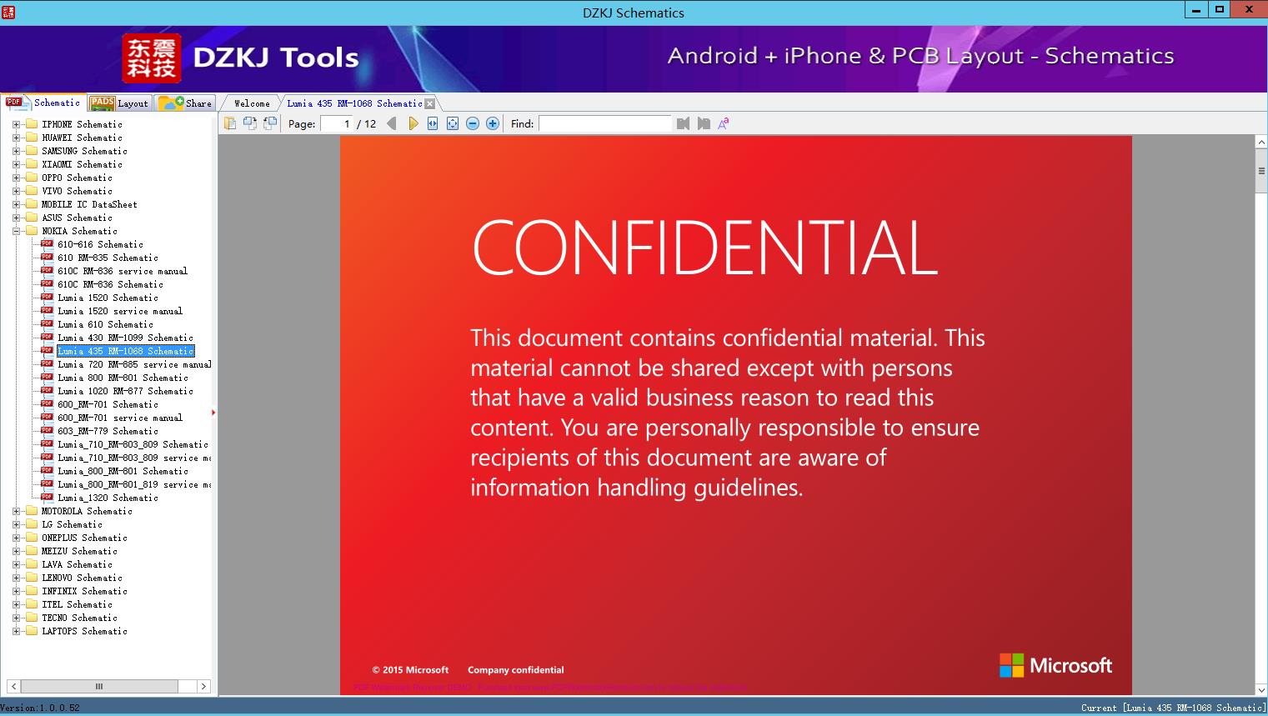Click the PDF icon of Lumia 610 Schematic

click(x=47, y=323)
